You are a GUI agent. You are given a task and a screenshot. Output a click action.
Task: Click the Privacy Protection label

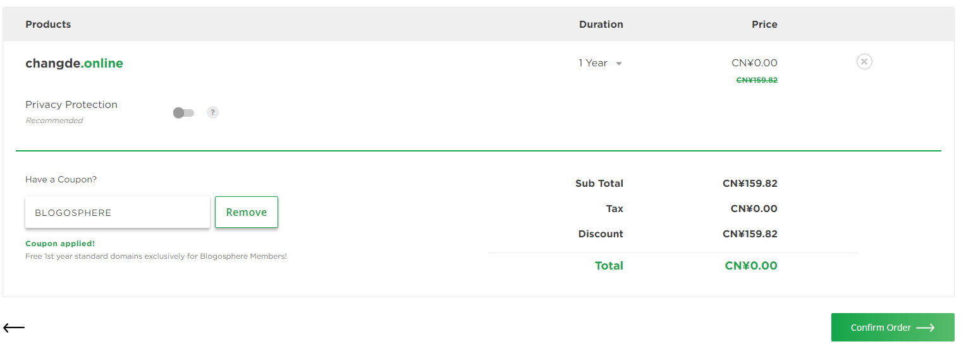point(71,105)
